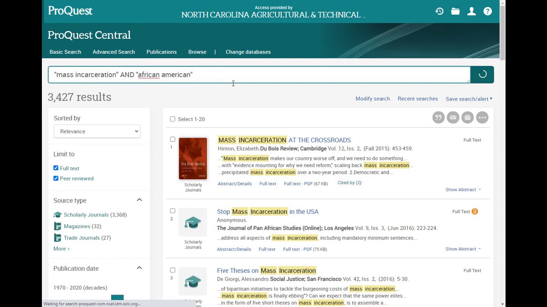Click the publication date decade bar
This screenshot has height=307, width=547.
pyautogui.click(x=117, y=298)
